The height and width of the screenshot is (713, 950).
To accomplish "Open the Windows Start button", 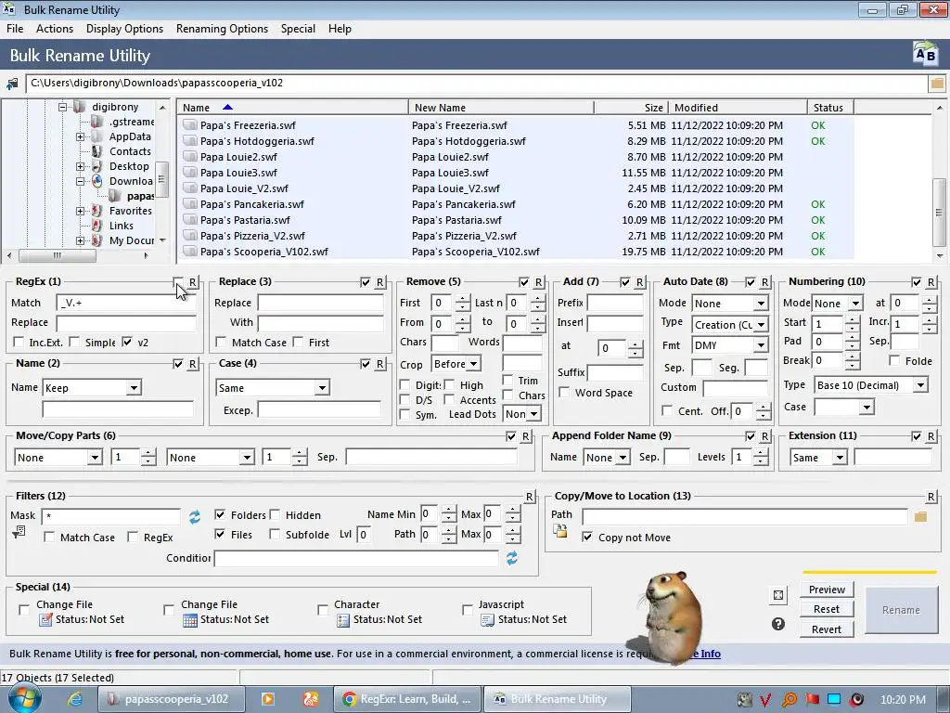I will click(25, 698).
